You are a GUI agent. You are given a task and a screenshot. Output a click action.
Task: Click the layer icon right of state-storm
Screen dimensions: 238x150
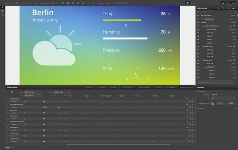[234, 46]
